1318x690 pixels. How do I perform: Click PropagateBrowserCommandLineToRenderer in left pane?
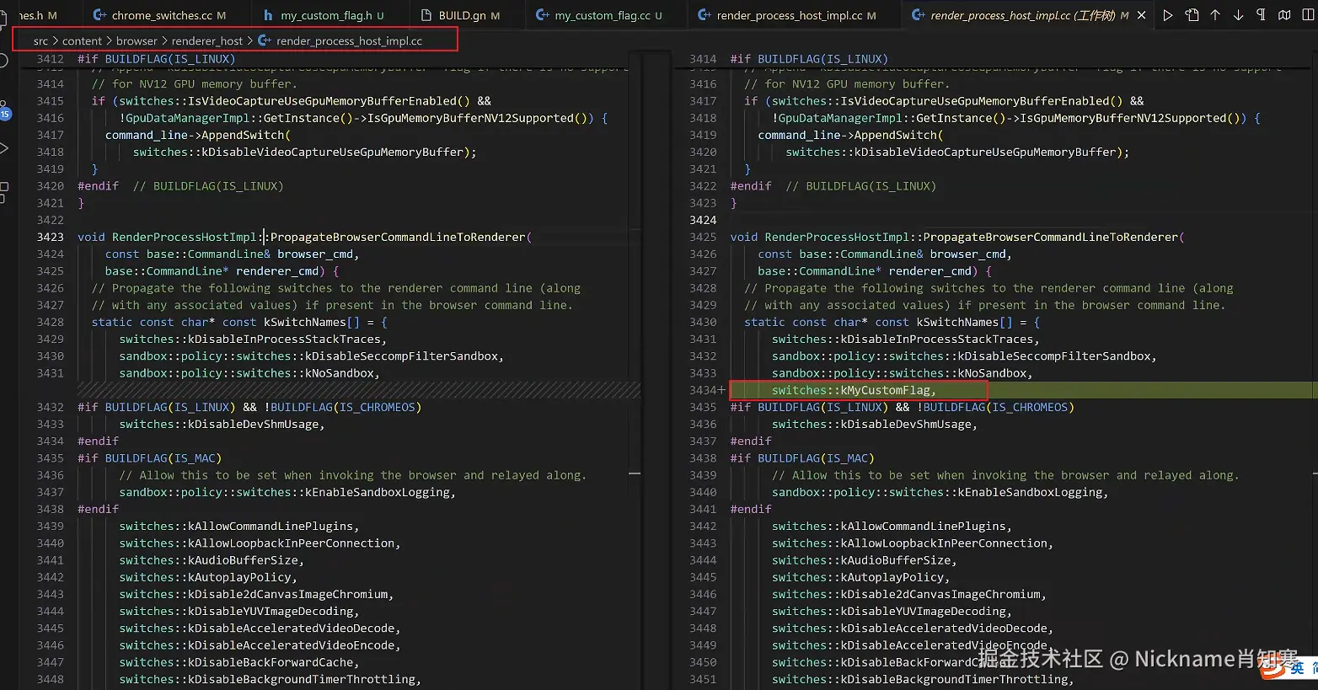pos(398,237)
